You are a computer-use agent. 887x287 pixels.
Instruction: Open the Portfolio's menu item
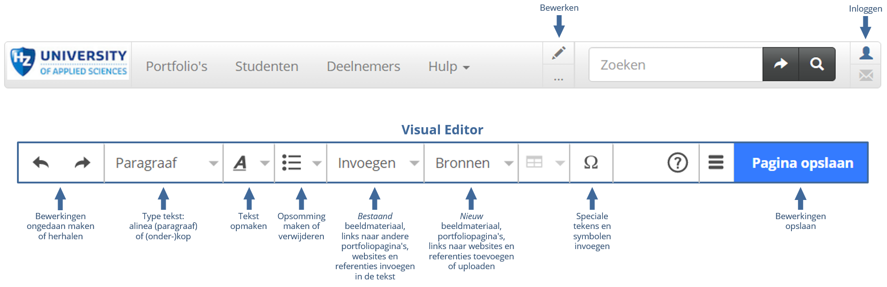[x=176, y=67]
